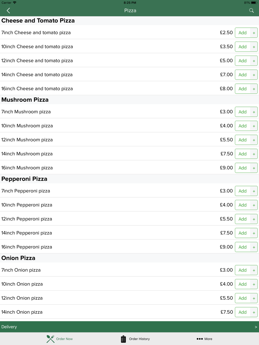Tap plus for 7inch Mushroom pizza

(x=254, y=112)
